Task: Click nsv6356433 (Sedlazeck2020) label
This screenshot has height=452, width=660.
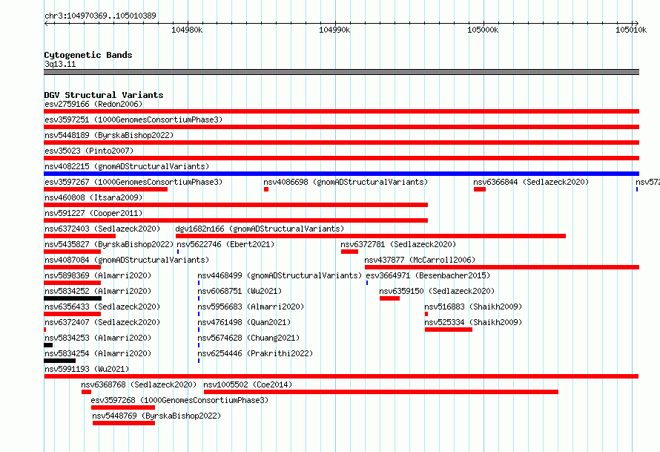Action: coord(102,307)
